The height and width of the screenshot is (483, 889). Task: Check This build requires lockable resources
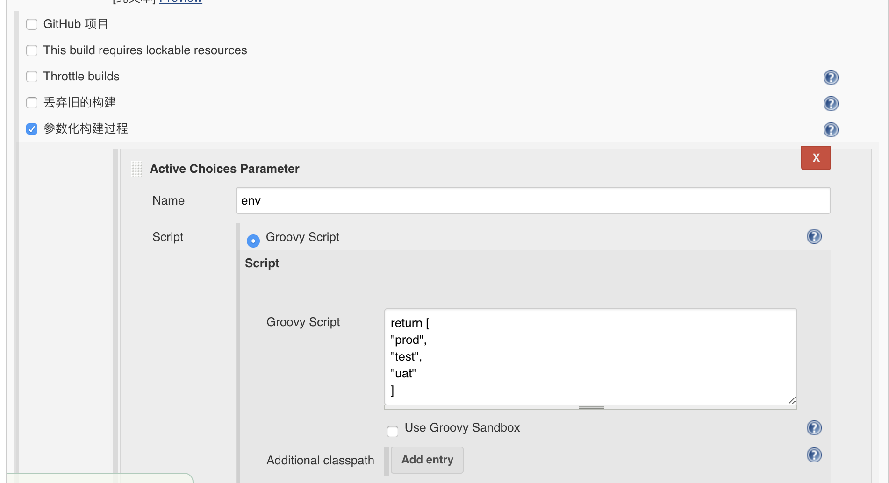pyautogui.click(x=32, y=50)
